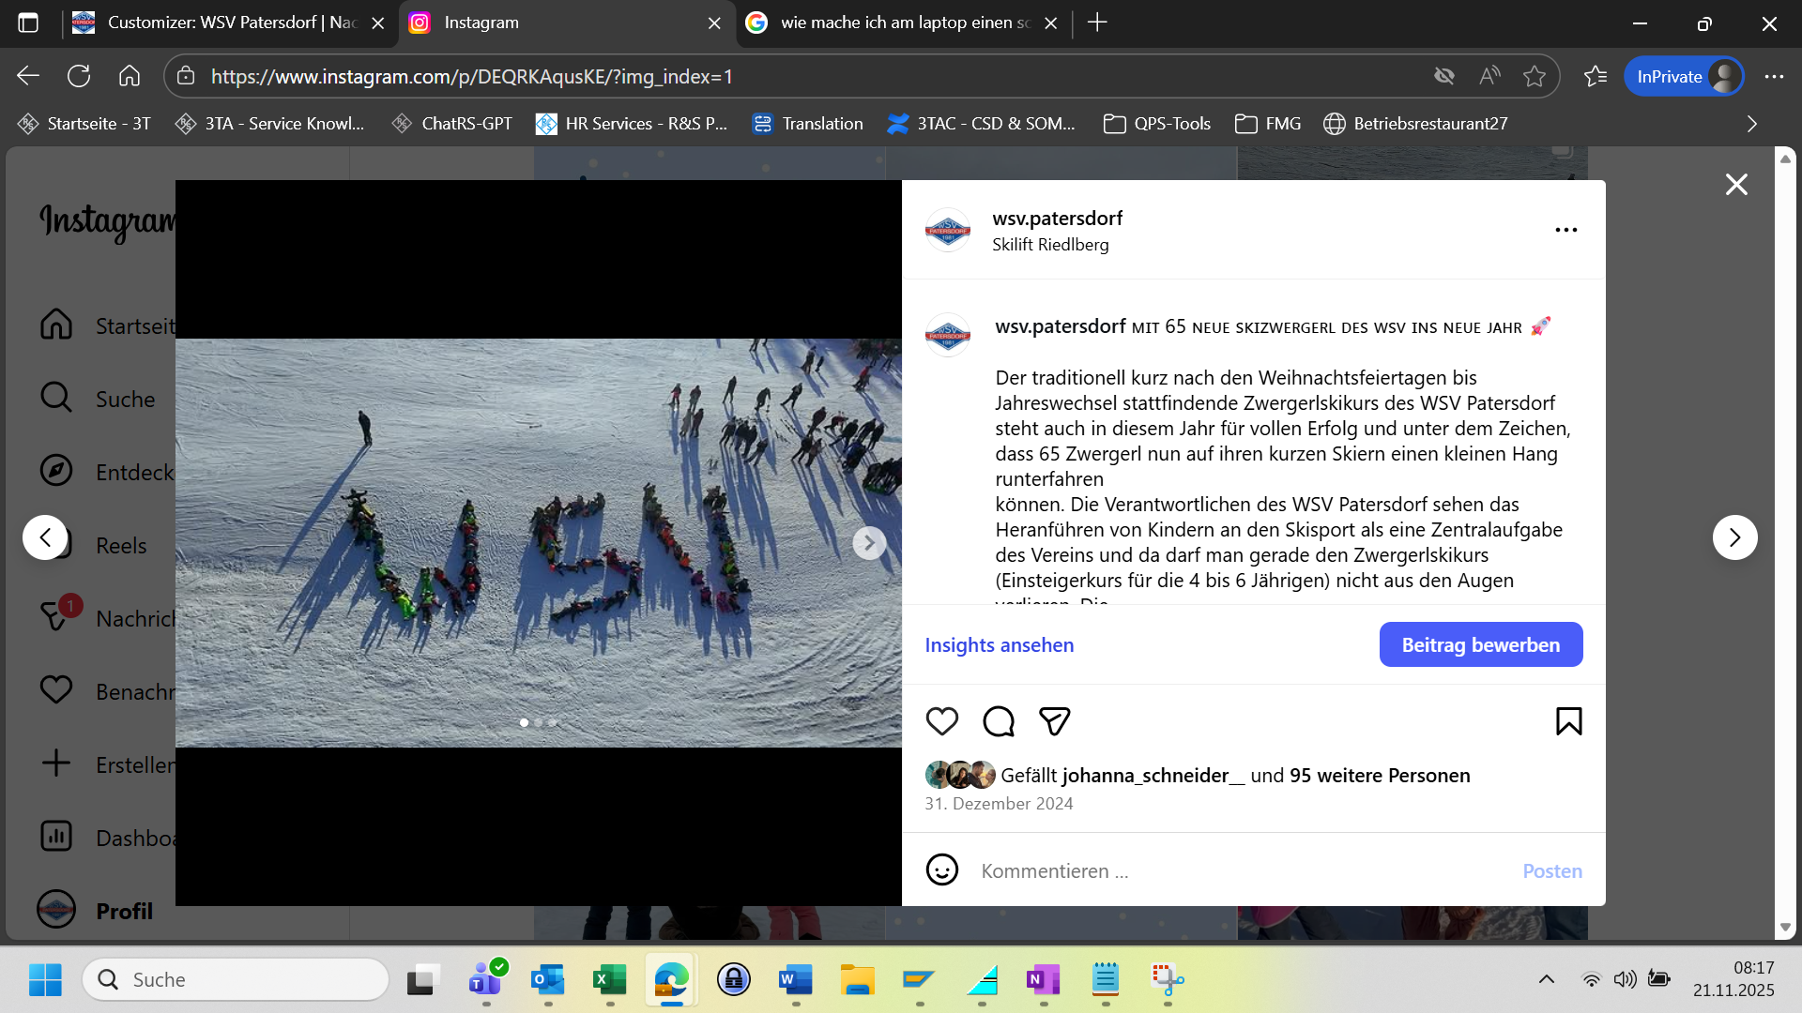
Task: Go to previous post arrow
Action: [45, 537]
